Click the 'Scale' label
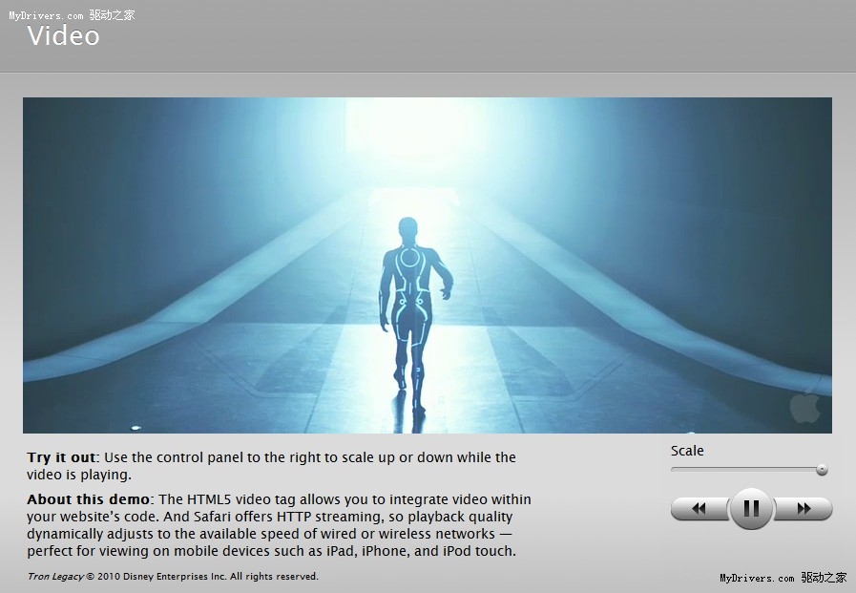This screenshot has height=593, width=856. point(687,451)
